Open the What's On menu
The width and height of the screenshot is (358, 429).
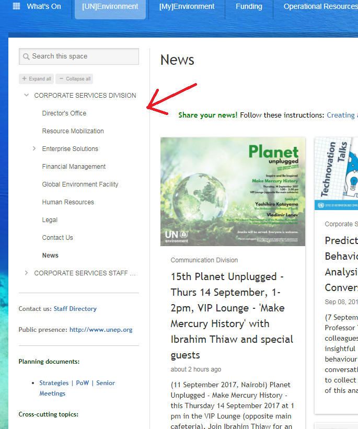coord(44,6)
